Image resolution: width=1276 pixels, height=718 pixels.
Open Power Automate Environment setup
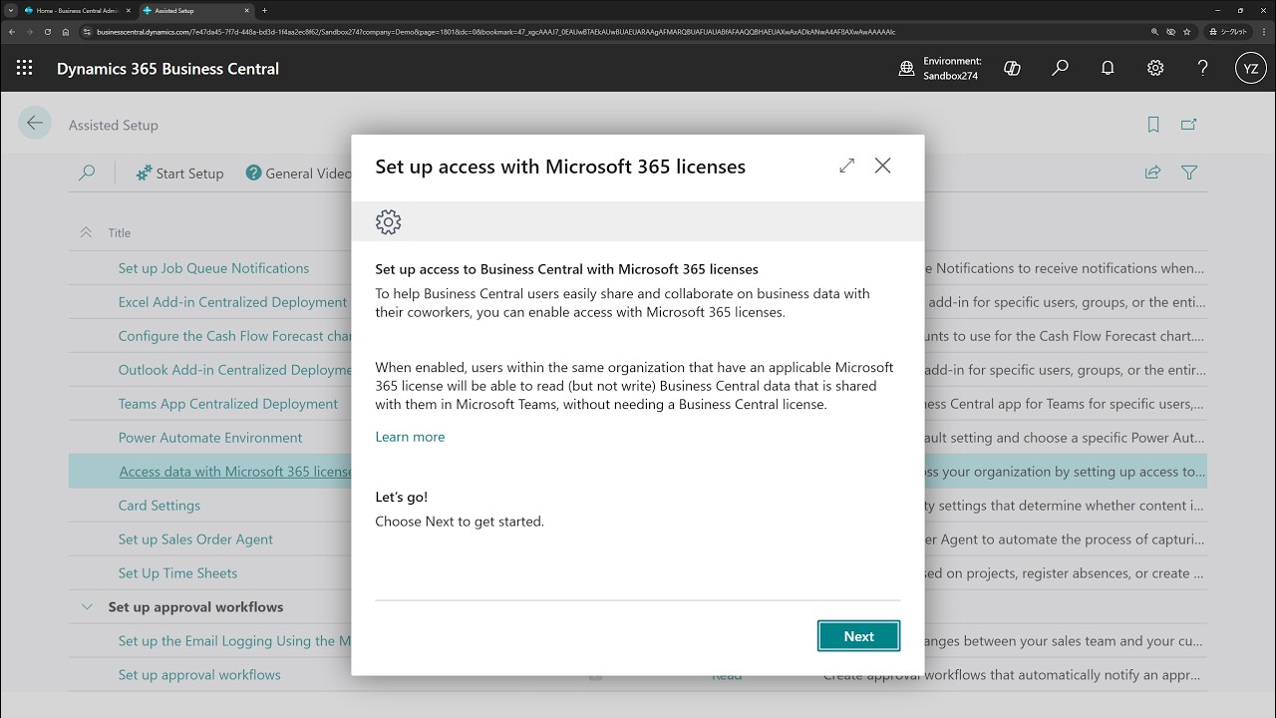[x=210, y=438]
